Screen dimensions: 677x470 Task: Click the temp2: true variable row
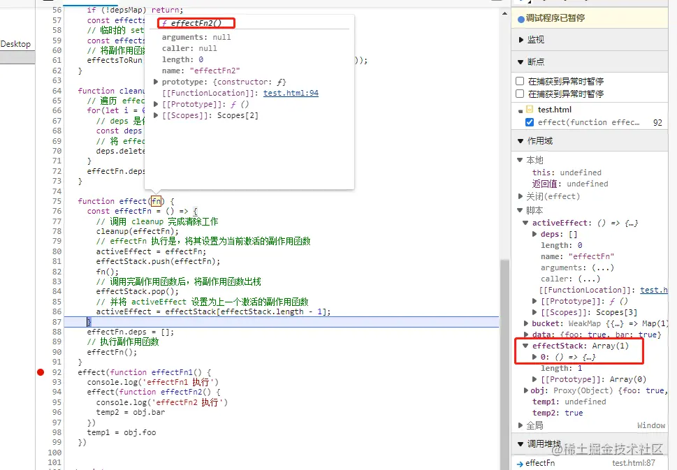click(x=558, y=413)
